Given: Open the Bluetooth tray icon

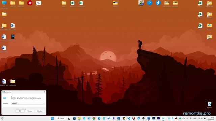Looking at the screenshot, I should tap(172, 118).
